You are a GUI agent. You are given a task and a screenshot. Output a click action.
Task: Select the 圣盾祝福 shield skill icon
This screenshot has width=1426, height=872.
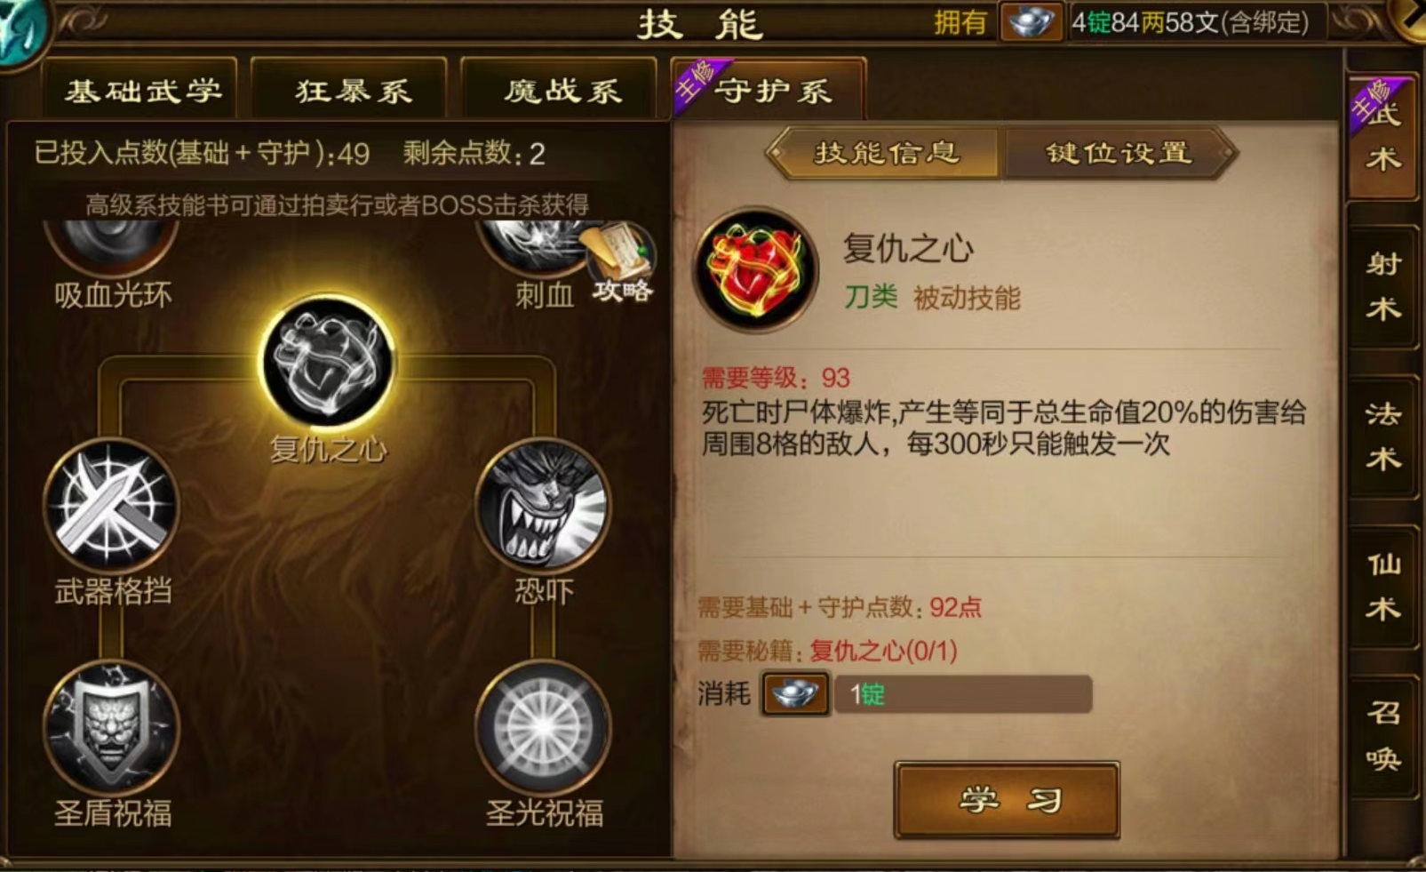[111, 728]
